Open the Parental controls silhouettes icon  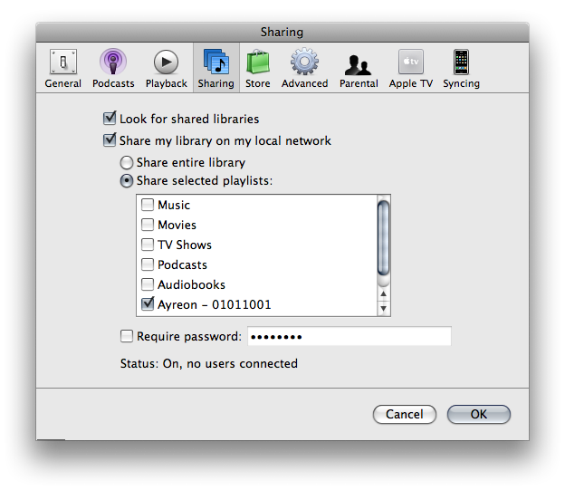point(359,65)
